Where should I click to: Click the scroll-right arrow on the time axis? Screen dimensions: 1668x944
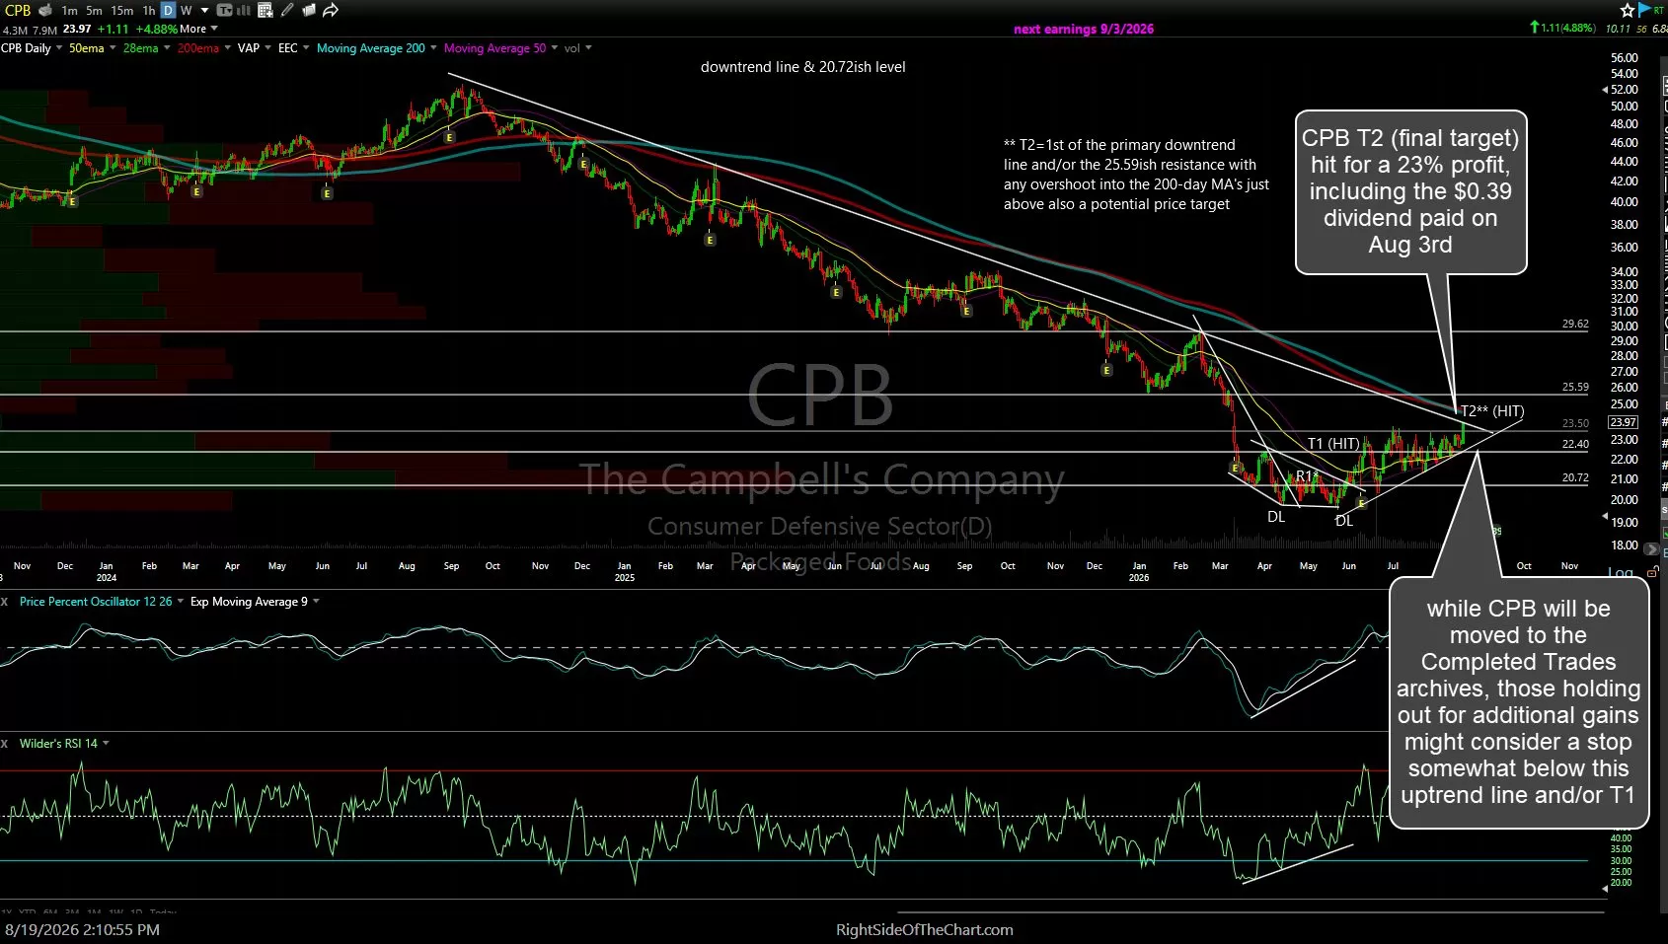(1650, 548)
